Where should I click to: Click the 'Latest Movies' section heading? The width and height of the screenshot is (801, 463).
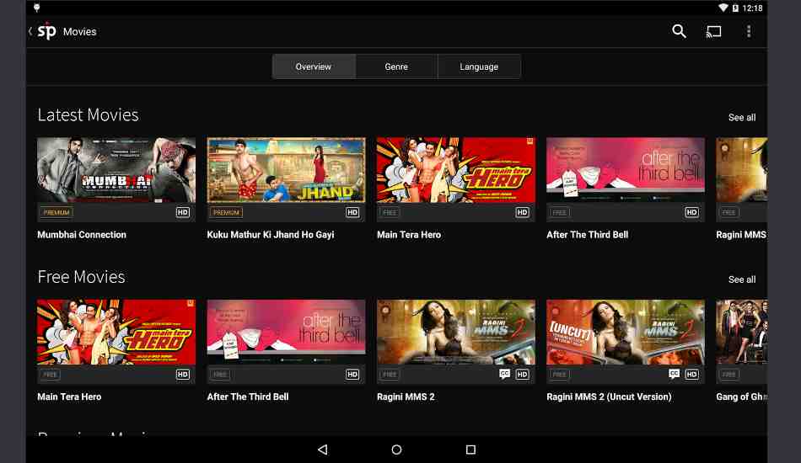point(88,114)
